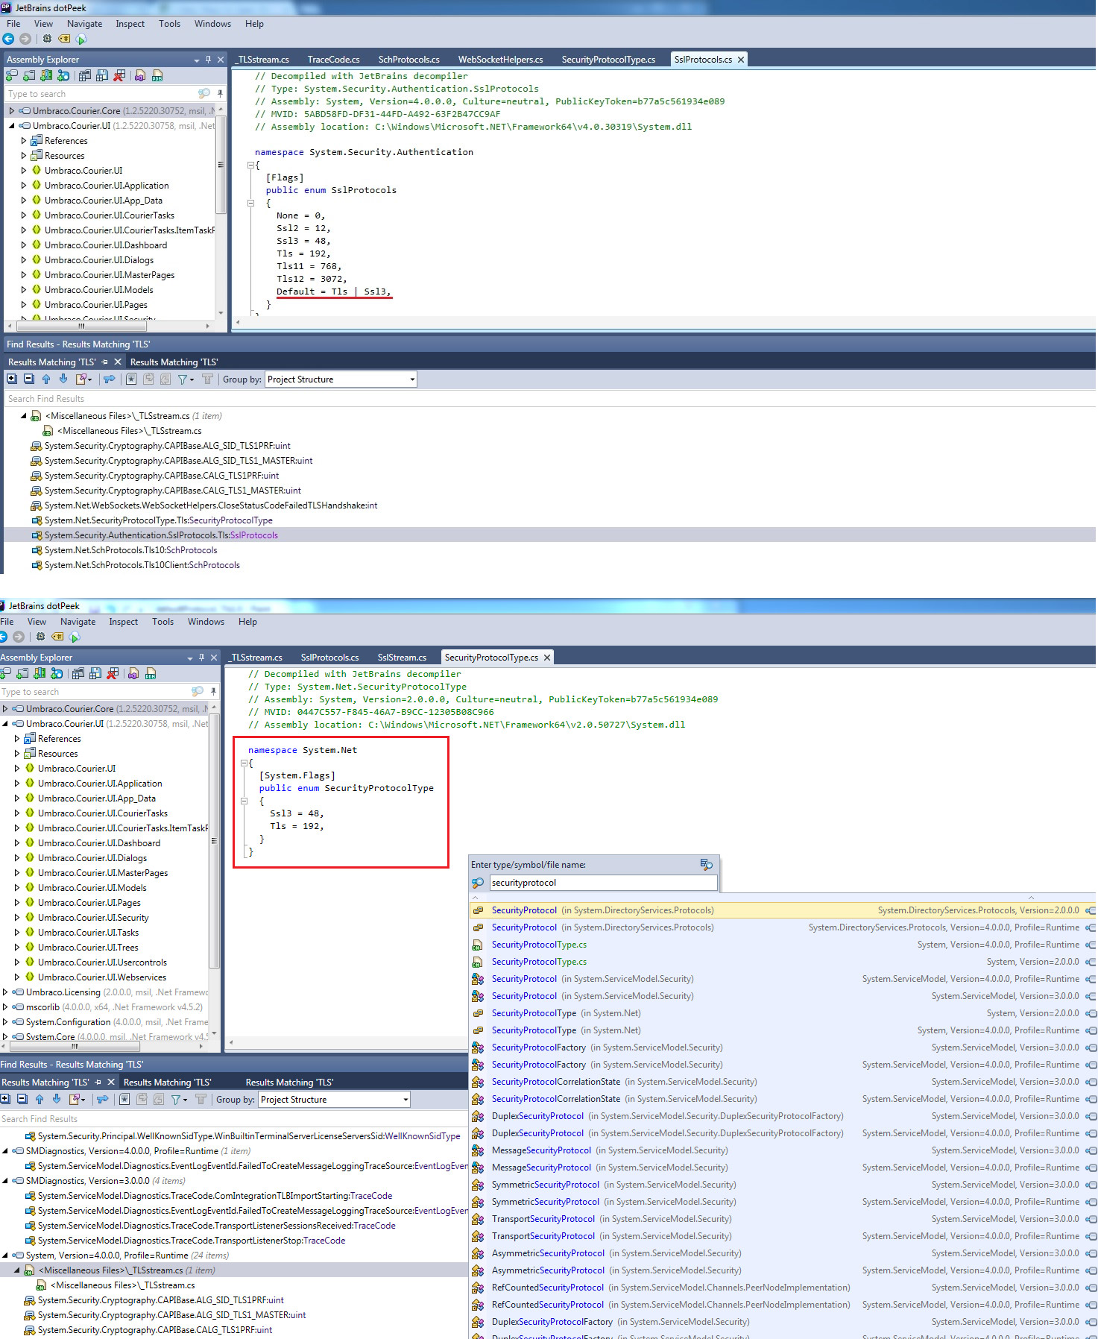Open export dropdown in top Find Results toolbar
Viewport: 1098px width, 1339px height.
pyautogui.click(x=83, y=379)
